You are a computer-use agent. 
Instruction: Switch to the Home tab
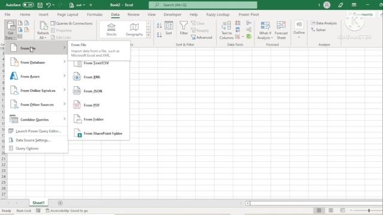point(25,14)
